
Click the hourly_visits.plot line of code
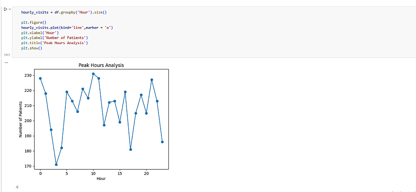pos(67,27)
